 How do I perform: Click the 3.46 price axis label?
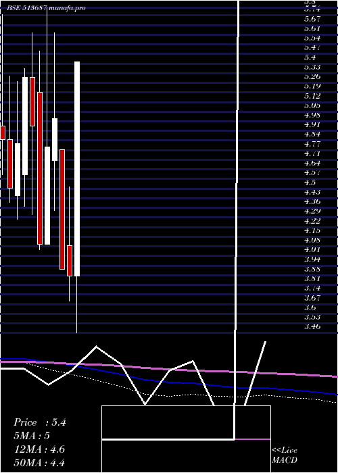[312, 326]
